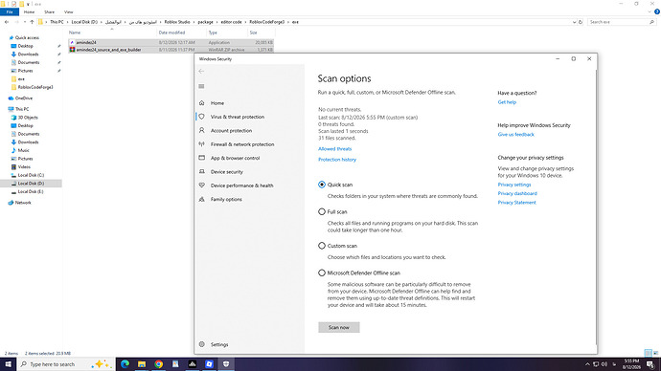Open the File menu in Explorer
661x371 pixels.
click(10, 11)
